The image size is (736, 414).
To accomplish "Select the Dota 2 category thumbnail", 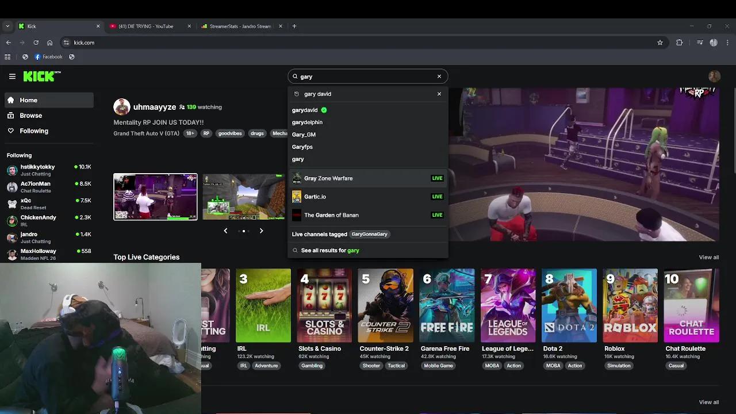I will pos(569,305).
